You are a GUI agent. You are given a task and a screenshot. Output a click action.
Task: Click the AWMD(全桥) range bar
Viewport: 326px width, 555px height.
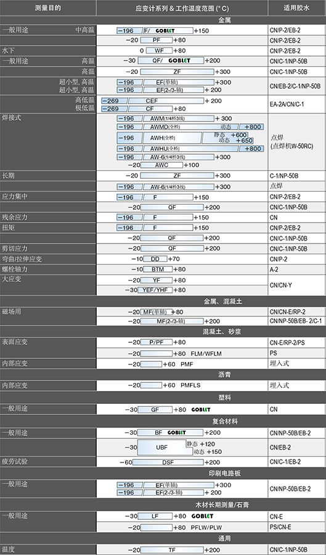pyautogui.click(x=190, y=126)
